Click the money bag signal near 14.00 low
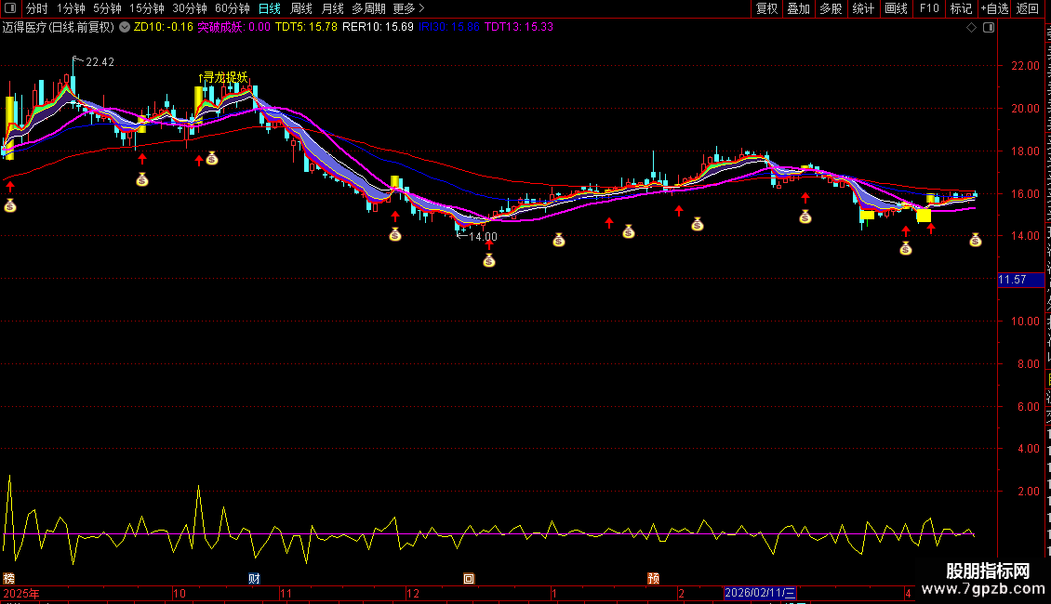Image resolution: width=1051 pixels, height=604 pixels. (489, 260)
